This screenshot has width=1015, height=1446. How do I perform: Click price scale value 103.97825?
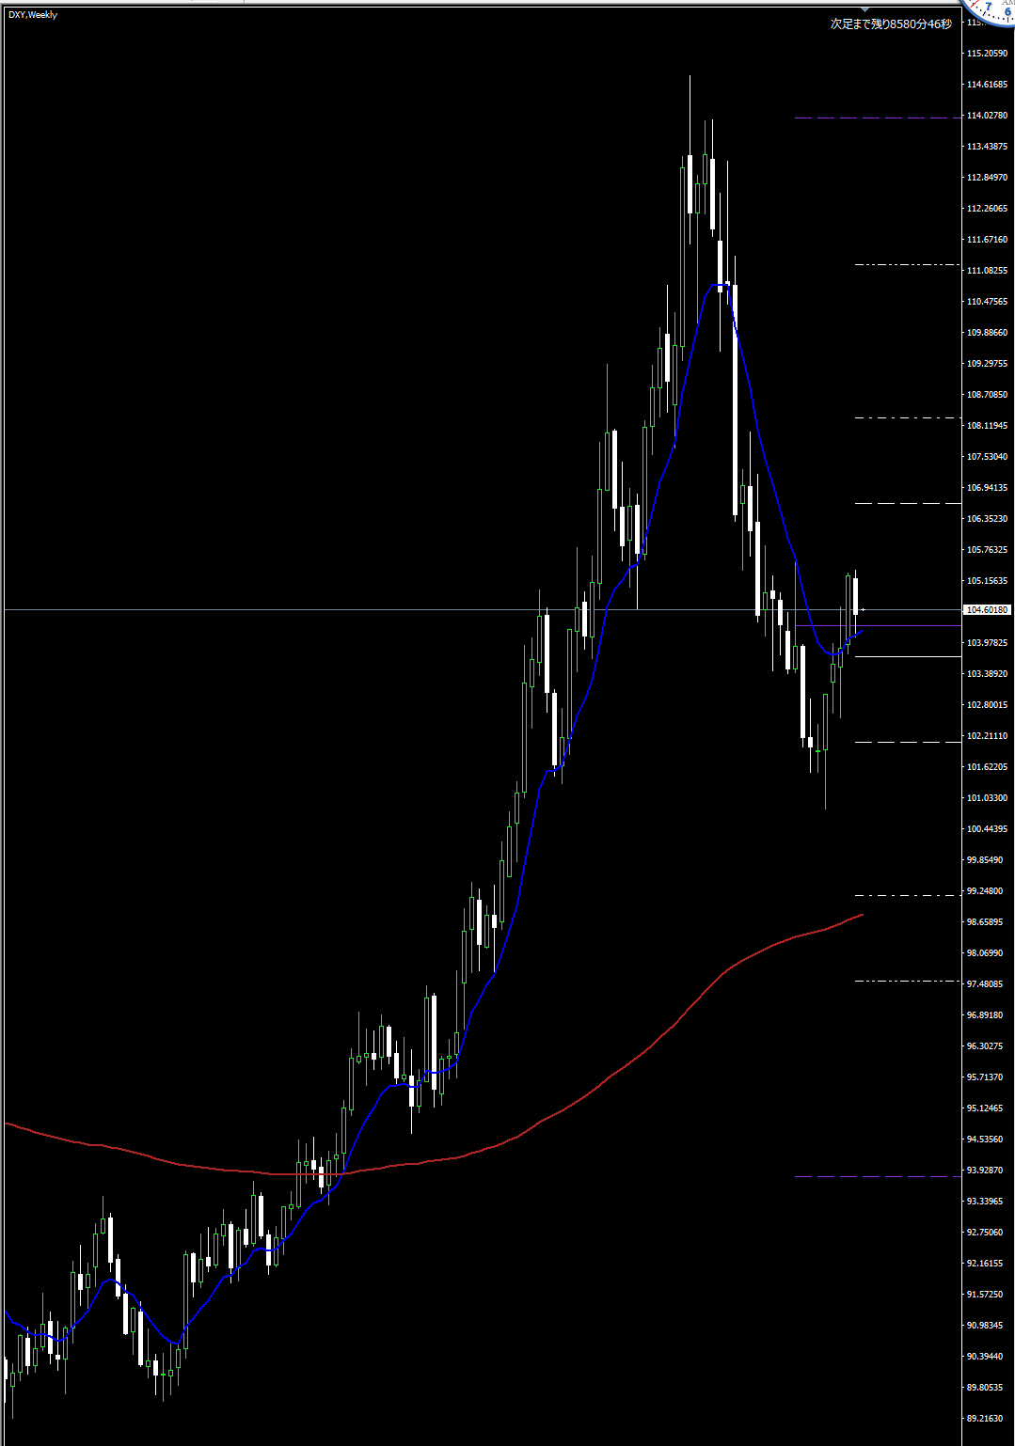987,643
